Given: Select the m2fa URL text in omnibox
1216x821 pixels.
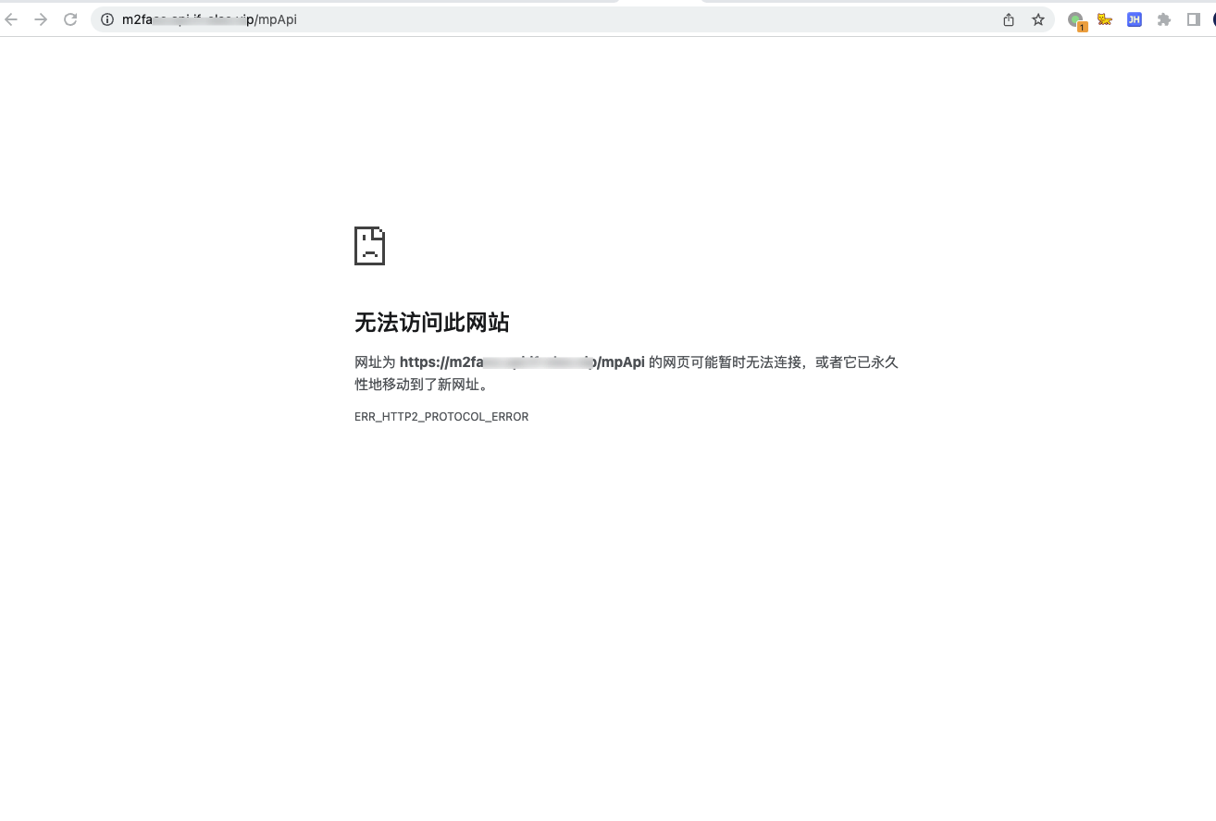Looking at the screenshot, I should [x=209, y=19].
